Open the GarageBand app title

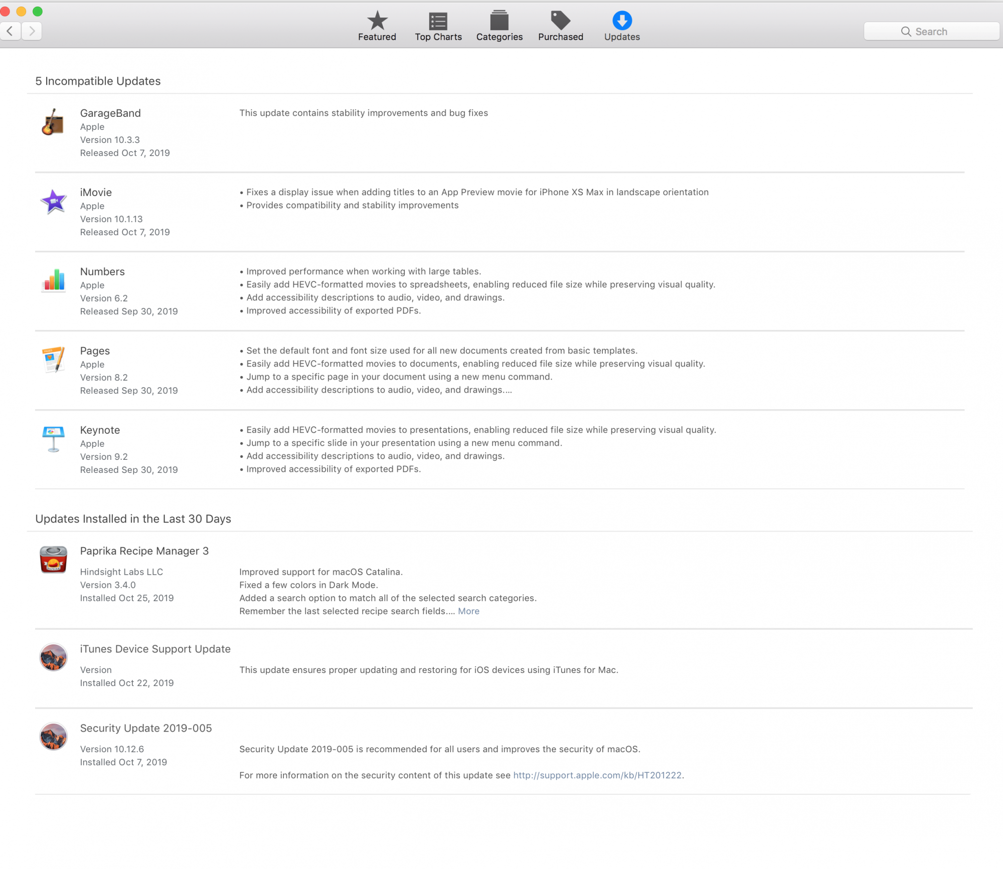click(110, 113)
